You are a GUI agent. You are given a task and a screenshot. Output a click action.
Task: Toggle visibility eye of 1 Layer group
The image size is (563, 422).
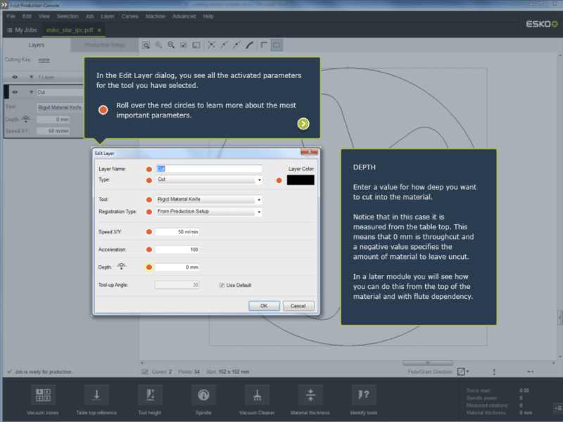(x=15, y=77)
